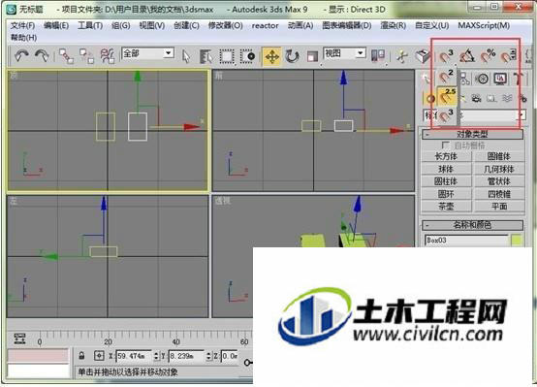Viewport: 537px width, 387px height.
Task: Click the Undo arrow in main toolbar
Action: coord(22,56)
